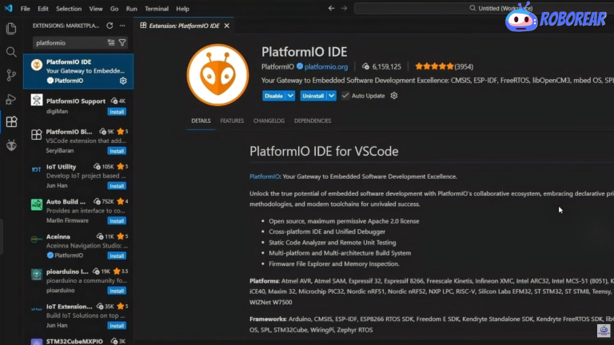Select the Extension: PlatformIO IDE editor tab
Screen dimensions: 614x345
click(184, 26)
